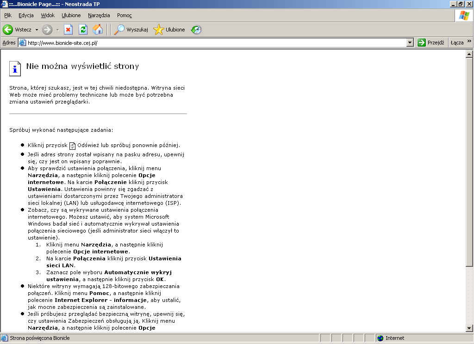The width and height of the screenshot is (474, 344).
Task: Open Wyszukaj search magnifier
Action: 119,30
